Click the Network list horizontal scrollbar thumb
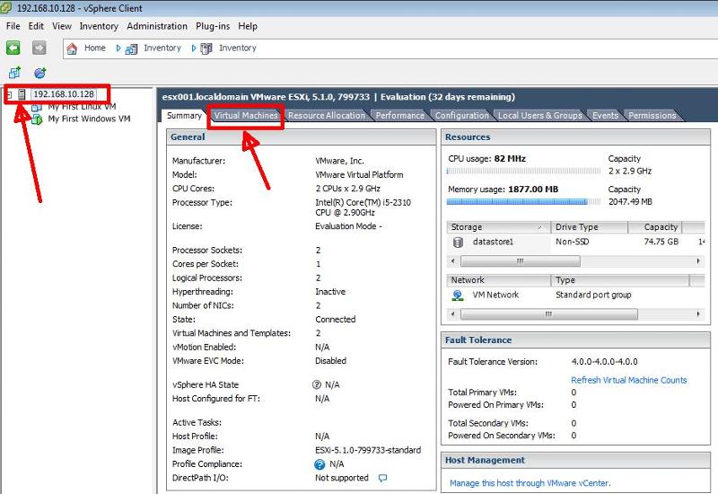The height and width of the screenshot is (494, 718). point(549,314)
